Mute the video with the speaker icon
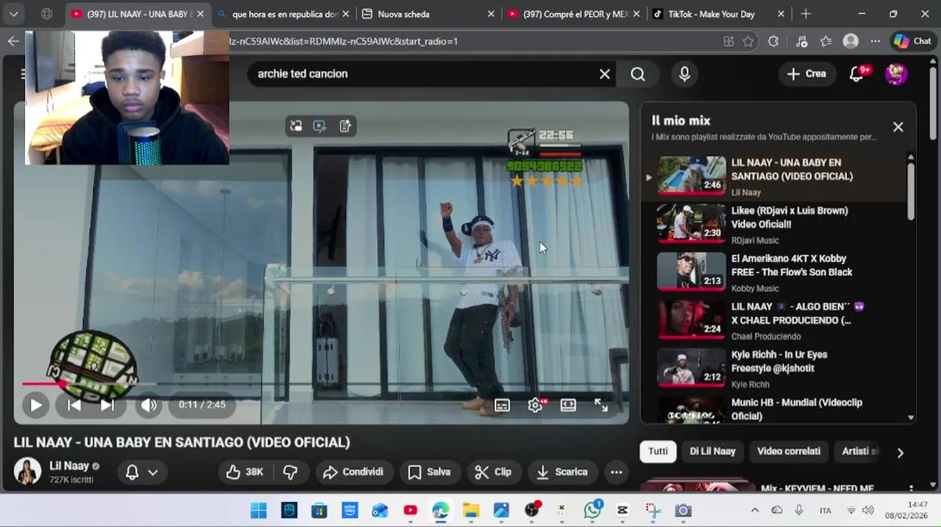This screenshot has width=941, height=527. click(x=149, y=405)
